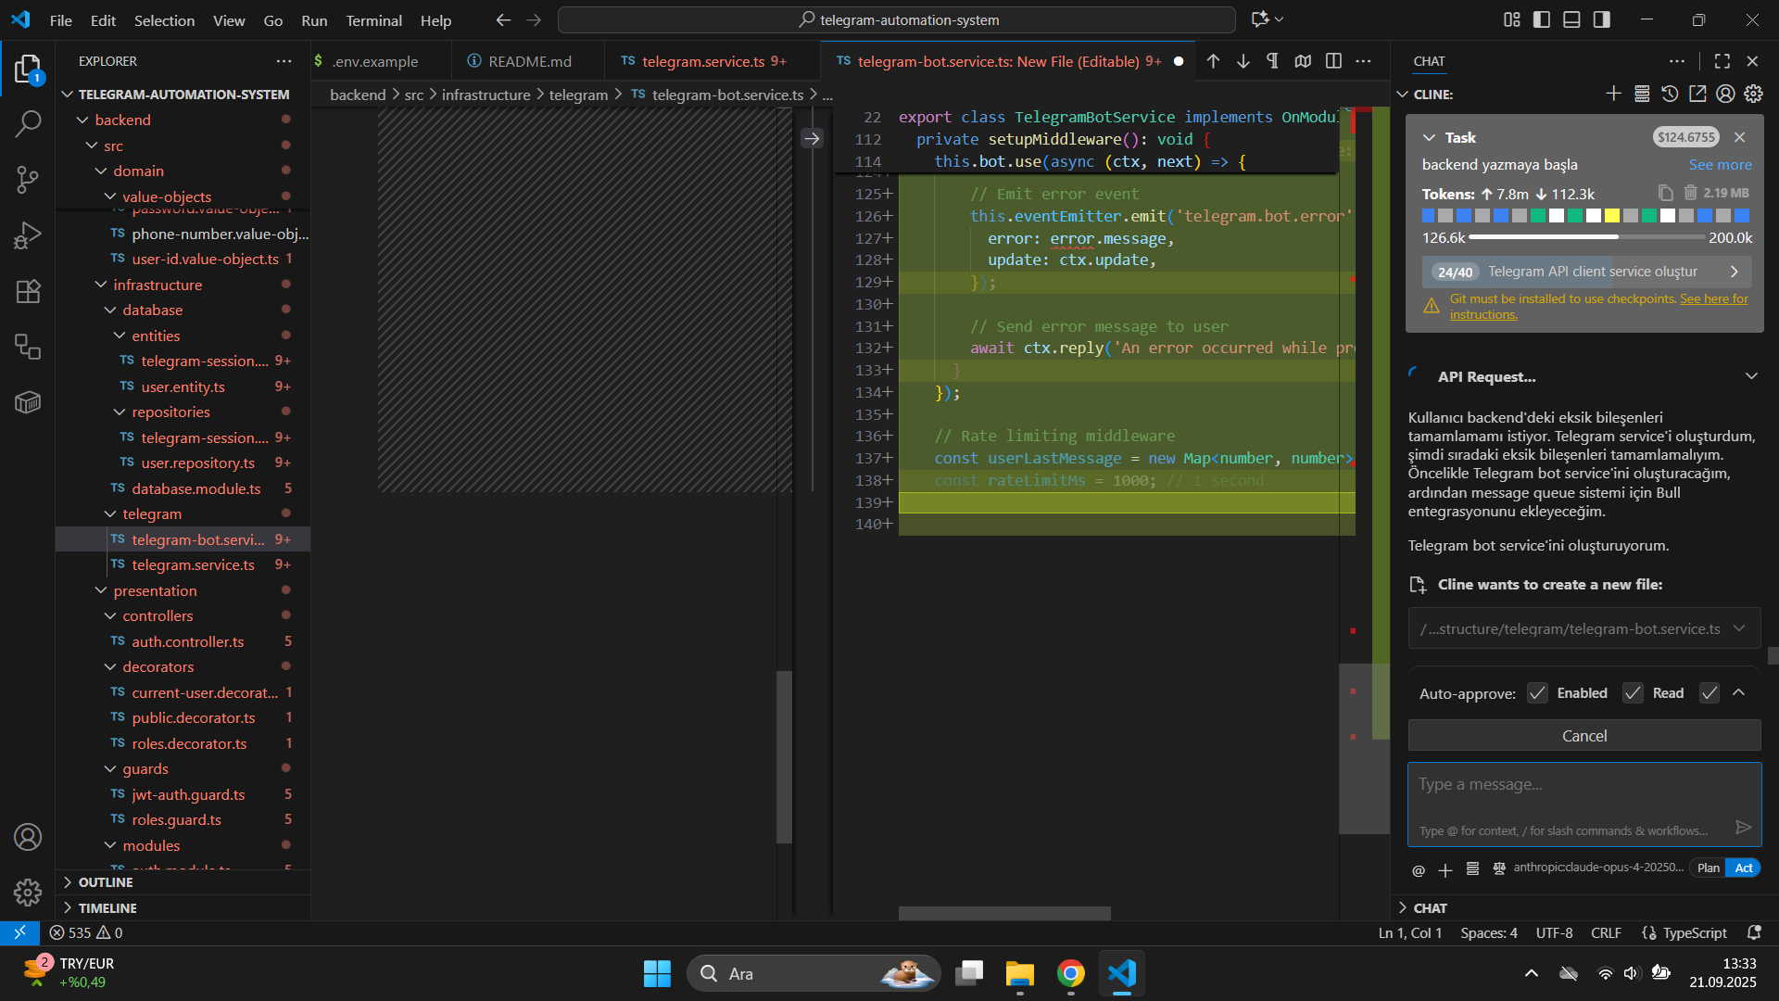
Task: Collapse the Task header chevron
Action: click(x=1429, y=137)
